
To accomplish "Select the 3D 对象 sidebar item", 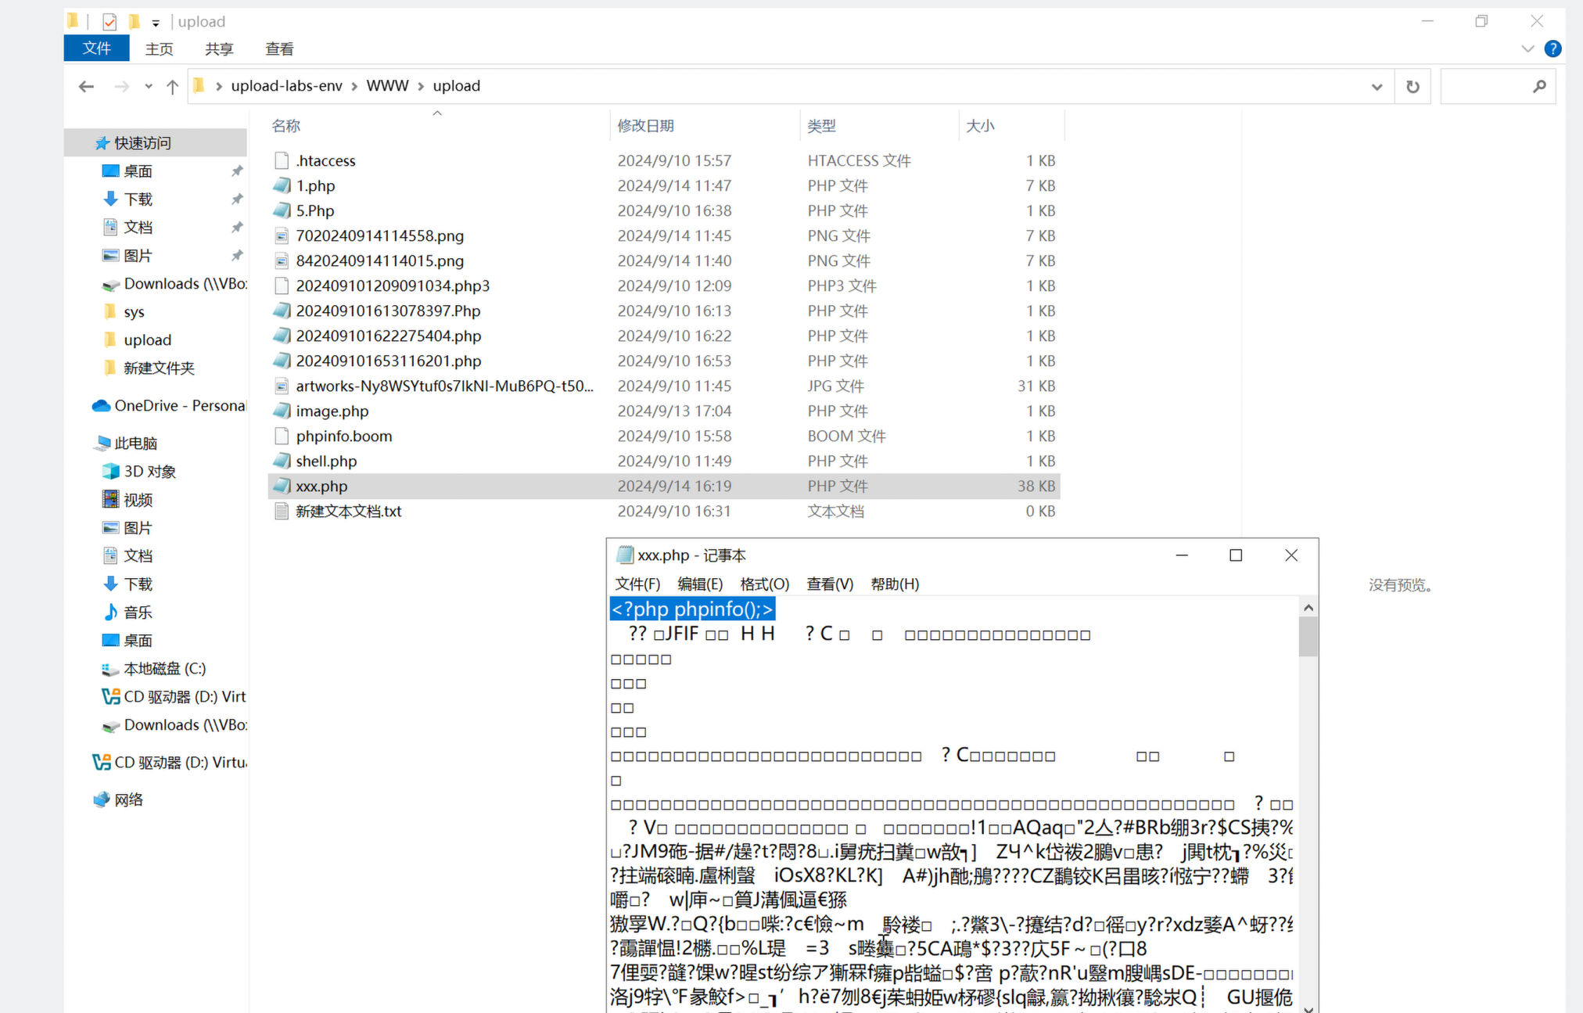I will pos(149,471).
